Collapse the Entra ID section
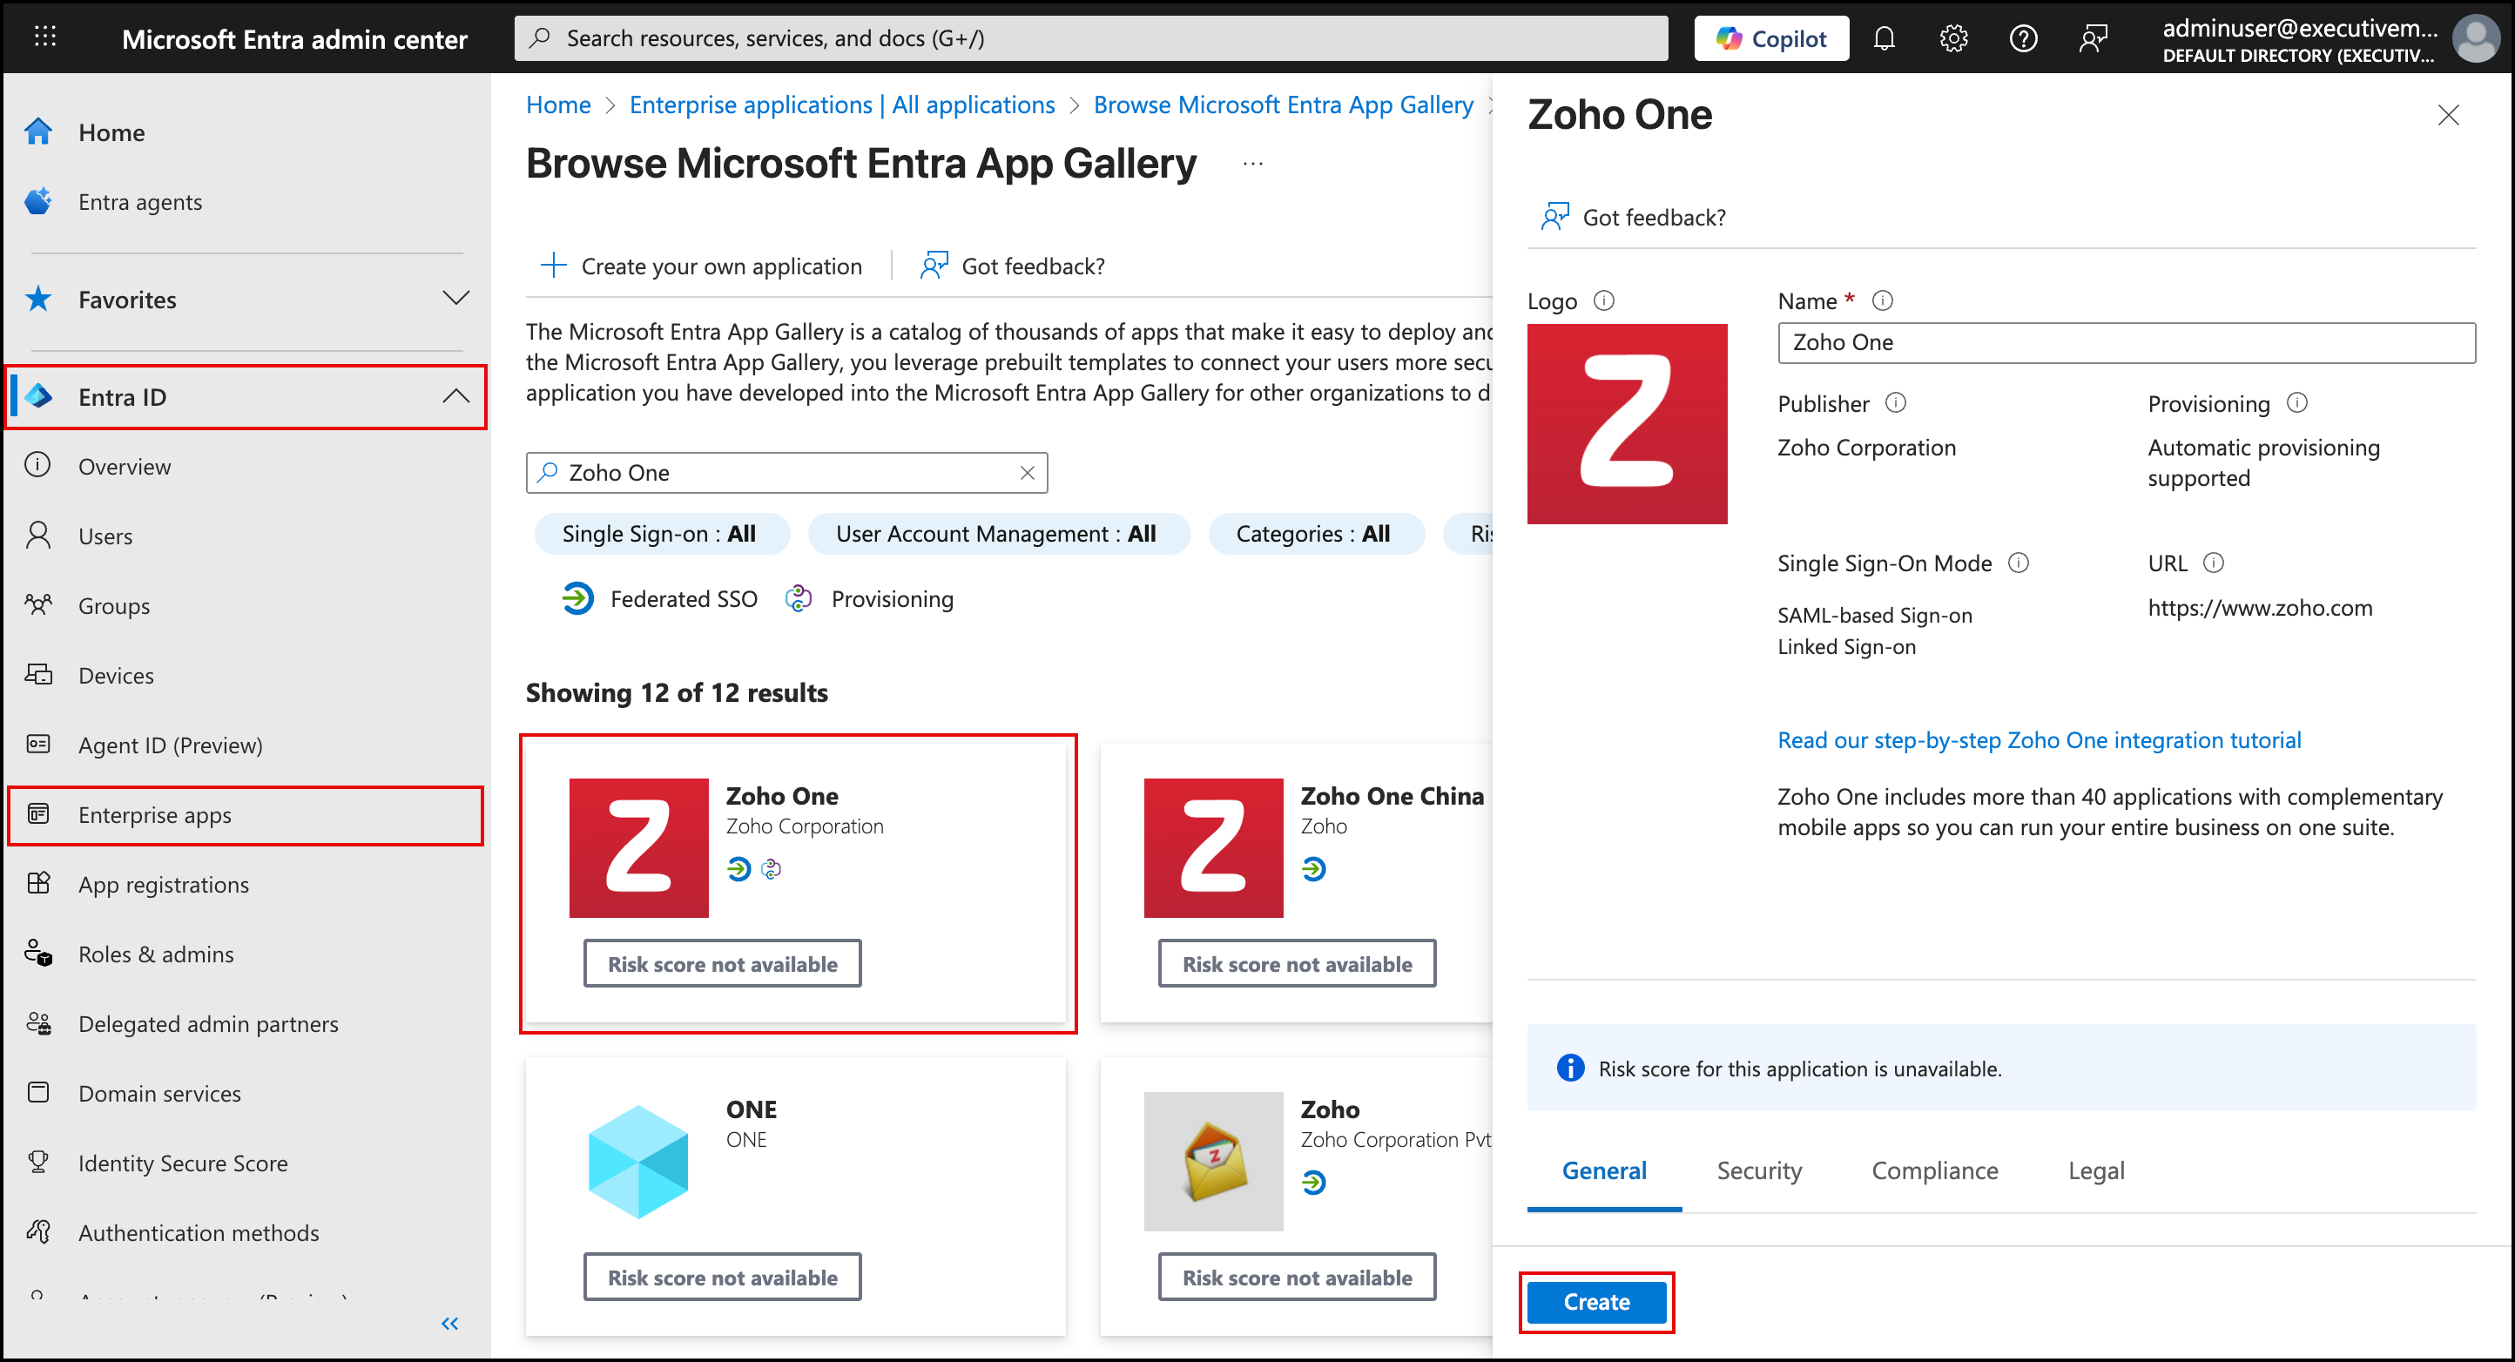Screen dimensions: 2515x1362 (455, 396)
